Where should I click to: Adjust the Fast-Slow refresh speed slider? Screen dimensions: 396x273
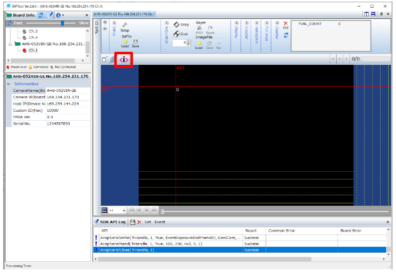pyautogui.click(x=62, y=23)
